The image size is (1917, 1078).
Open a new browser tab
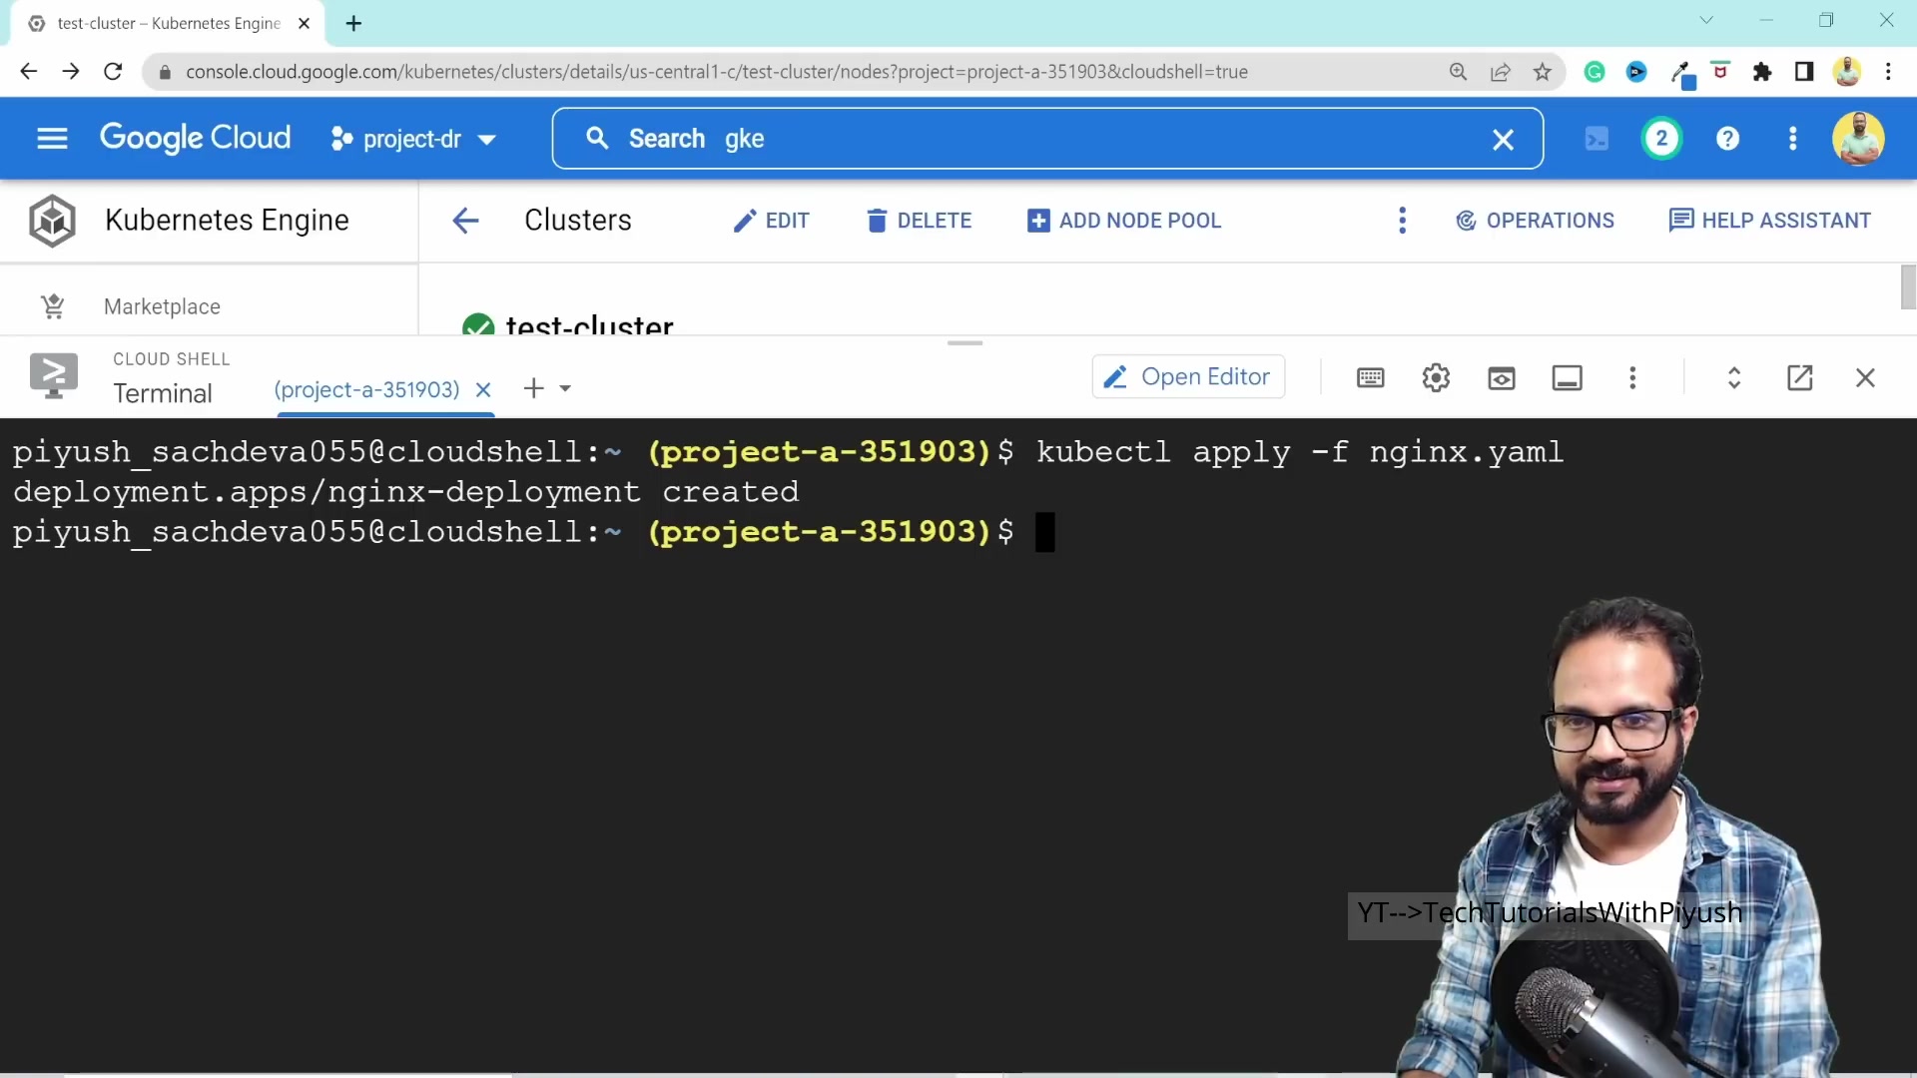(x=353, y=23)
